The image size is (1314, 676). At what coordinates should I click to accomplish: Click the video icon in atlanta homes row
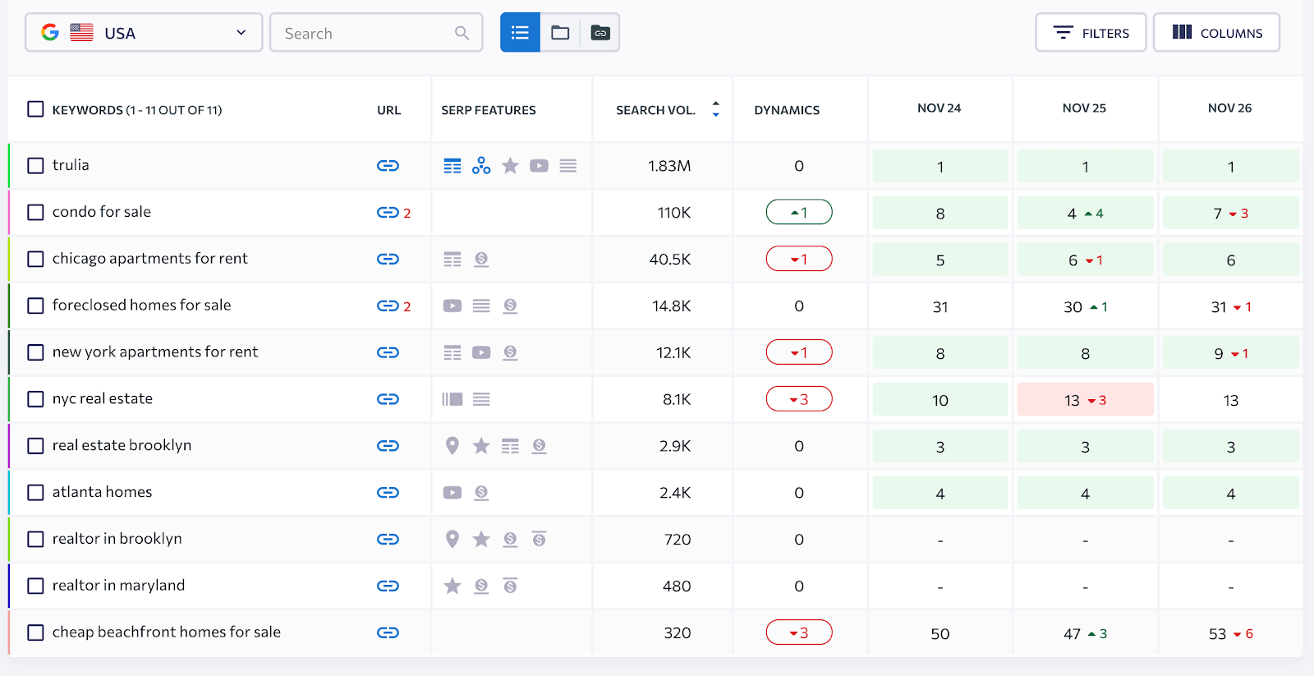click(453, 493)
